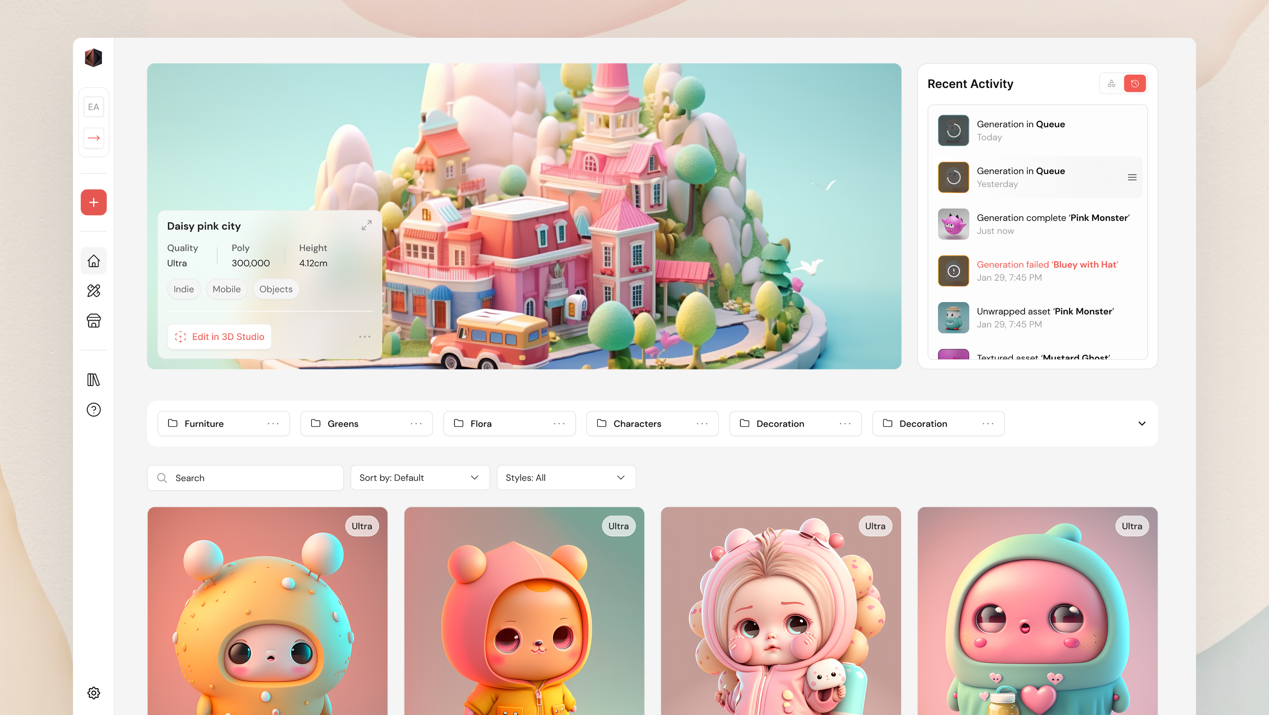Click the red plus create button
This screenshot has height=715, width=1269.
(94, 203)
